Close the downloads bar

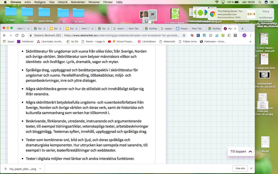(x=251, y=168)
